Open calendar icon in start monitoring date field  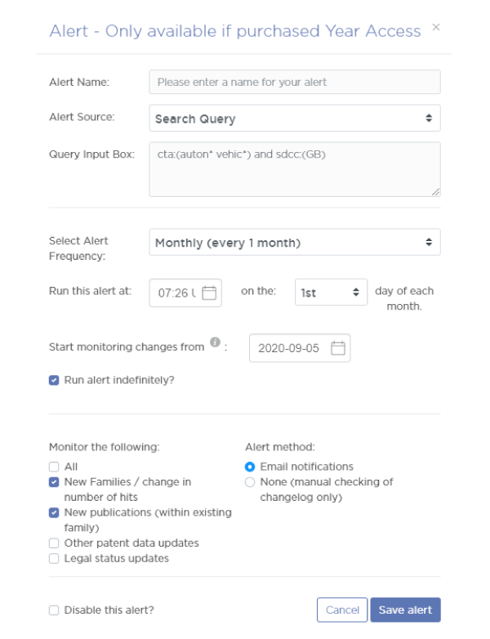coord(337,348)
